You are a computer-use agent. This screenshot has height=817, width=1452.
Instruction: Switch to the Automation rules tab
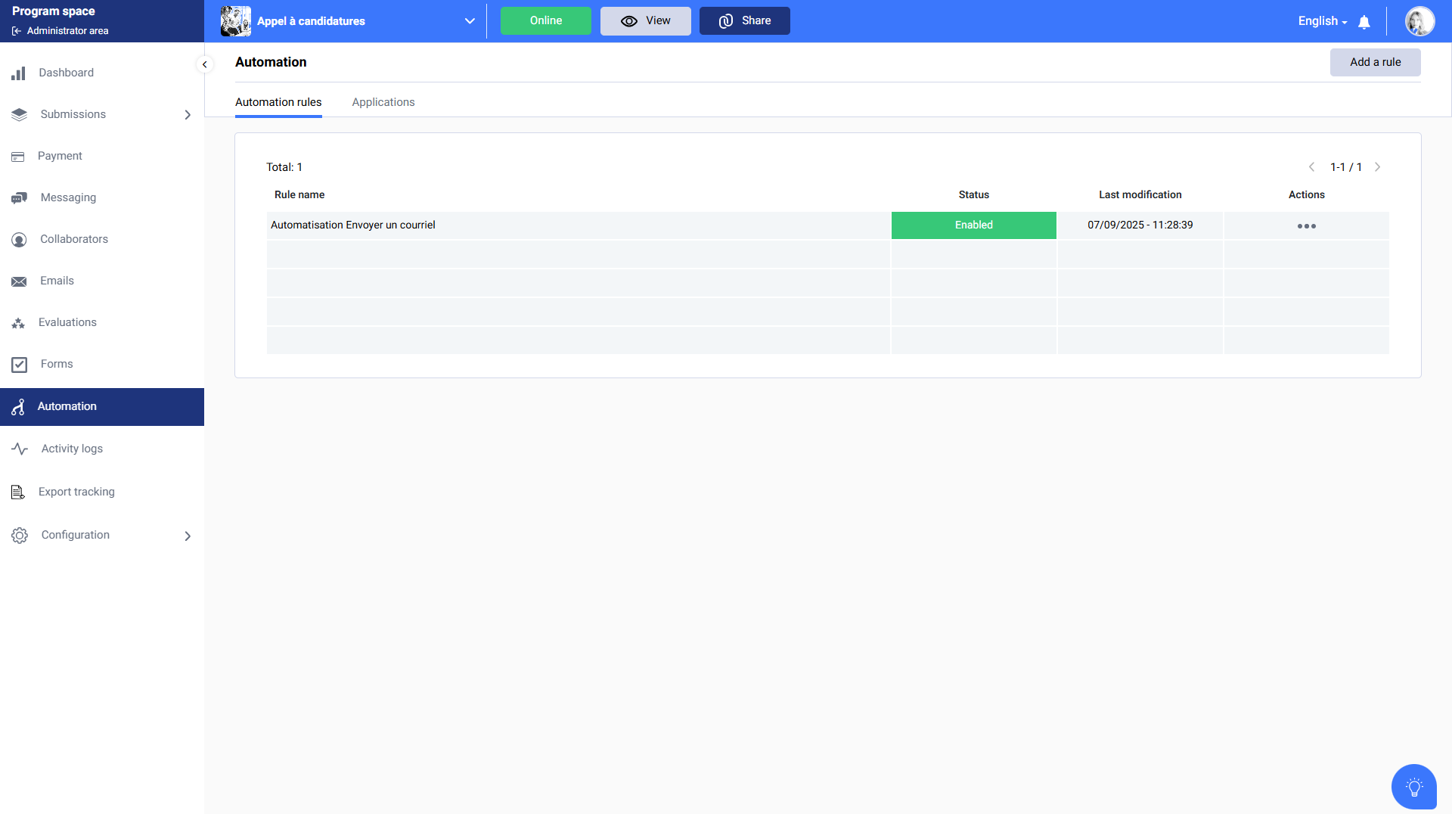tap(278, 102)
